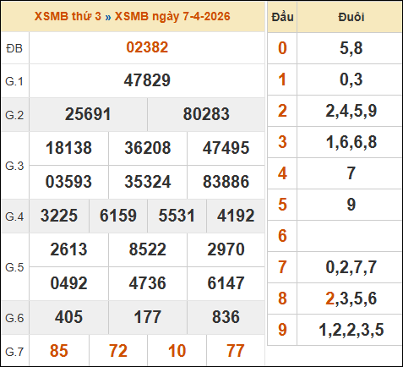Open the XSMB ngày 7-4-2026 link

point(172,16)
